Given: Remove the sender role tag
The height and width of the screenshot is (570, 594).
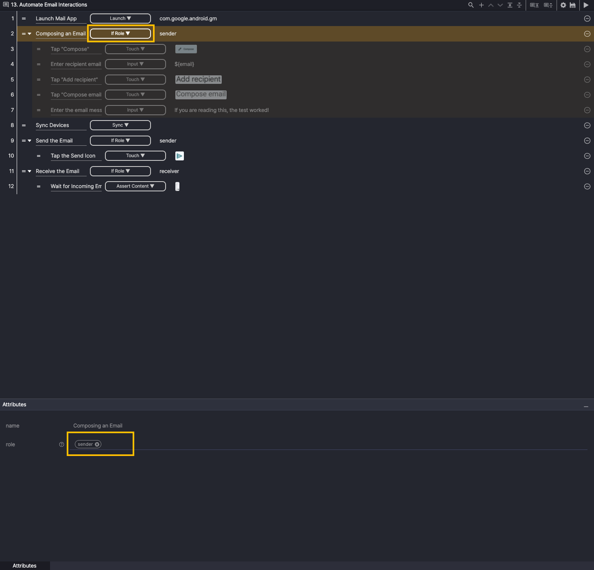Looking at the screenshot, I should tap(97, 444).
